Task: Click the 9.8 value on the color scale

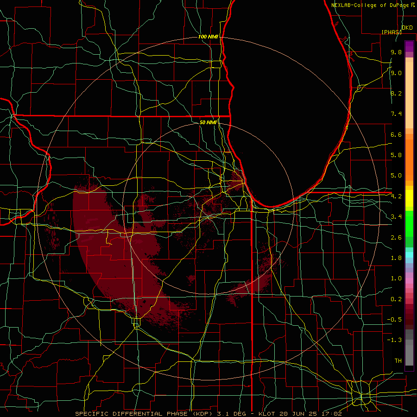Action: (396, 52)
